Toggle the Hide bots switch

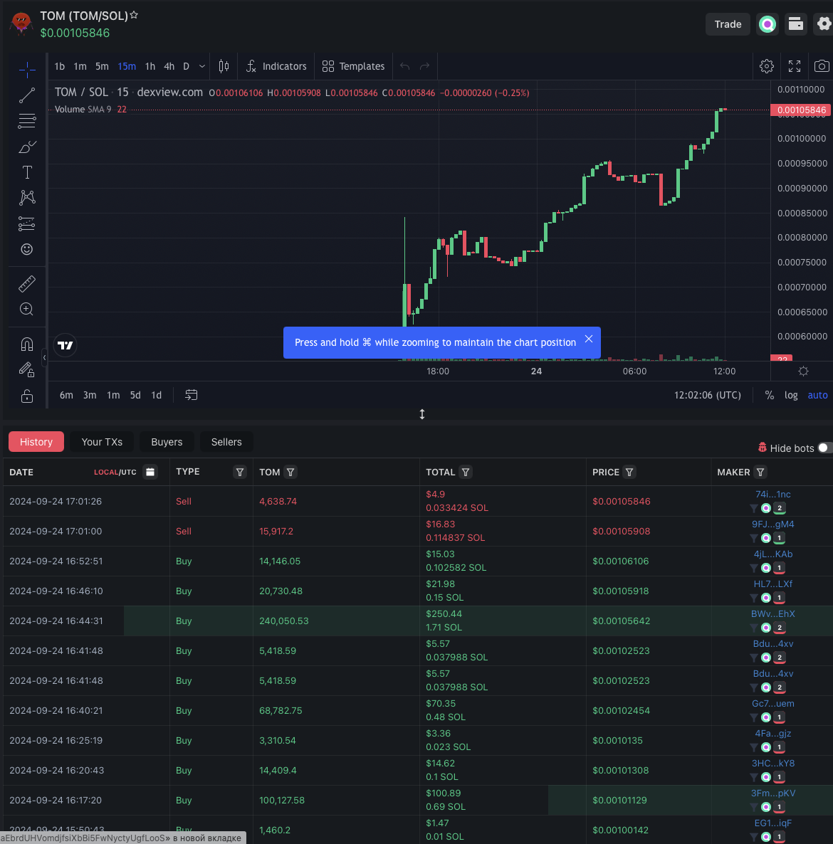[824, 448]
